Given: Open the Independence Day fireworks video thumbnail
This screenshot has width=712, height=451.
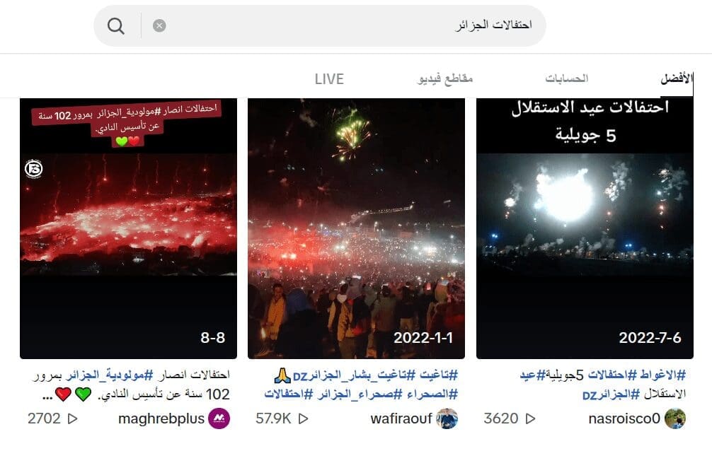Looking at the screenshot, I should pos(585,228).
